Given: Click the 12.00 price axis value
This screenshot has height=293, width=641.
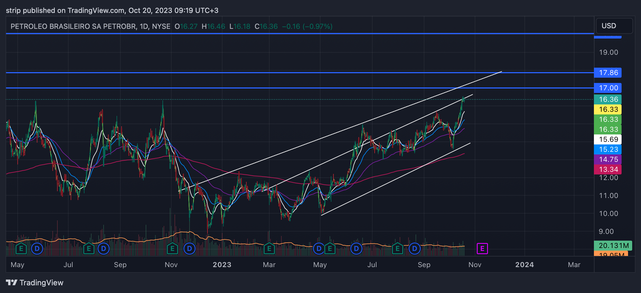Looking at the screenshot, I should click(609, 178).
